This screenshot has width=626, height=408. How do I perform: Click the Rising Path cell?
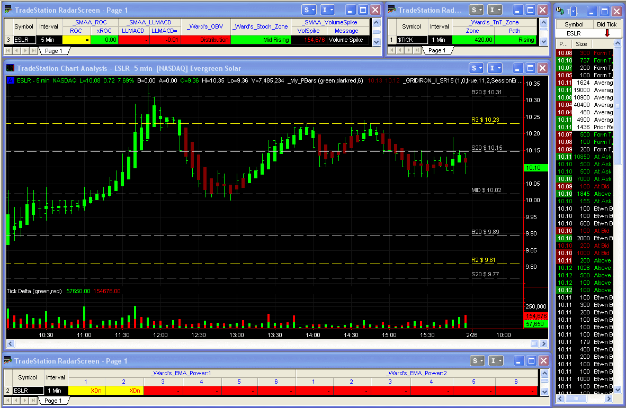[516, 40]
